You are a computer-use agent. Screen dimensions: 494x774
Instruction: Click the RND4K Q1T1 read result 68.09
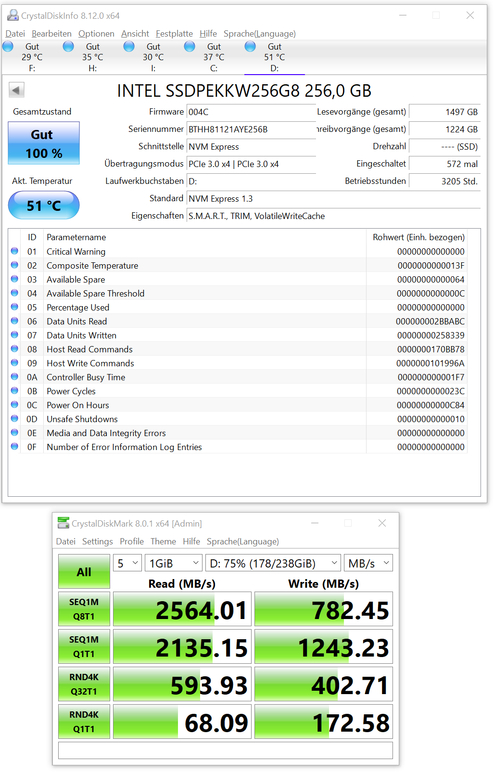[182, 722]
